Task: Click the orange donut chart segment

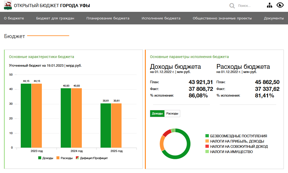Action: pyautogui.click(x=162, y=143)
